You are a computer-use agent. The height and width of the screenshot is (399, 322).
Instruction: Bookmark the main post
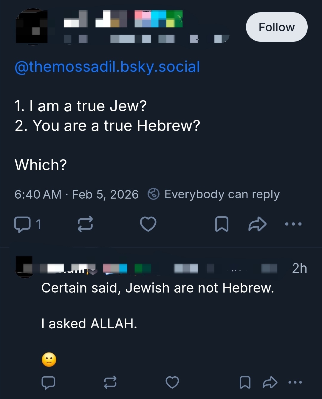[x=222, y=224]
